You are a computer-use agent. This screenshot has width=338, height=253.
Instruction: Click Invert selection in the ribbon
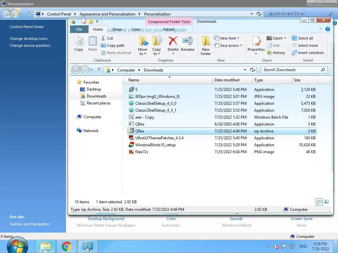coord(308,53)
